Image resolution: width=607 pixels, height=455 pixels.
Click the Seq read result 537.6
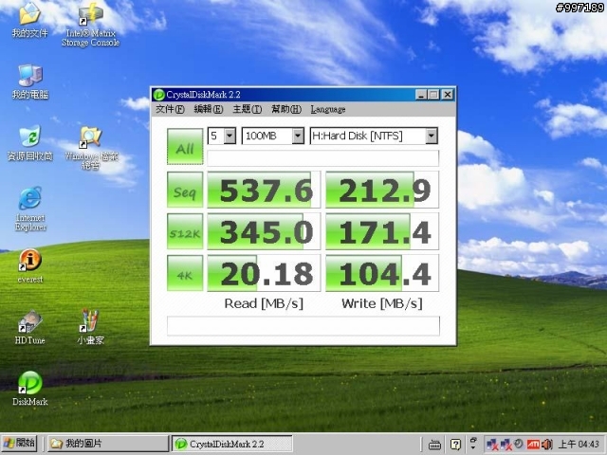point(264,190)
